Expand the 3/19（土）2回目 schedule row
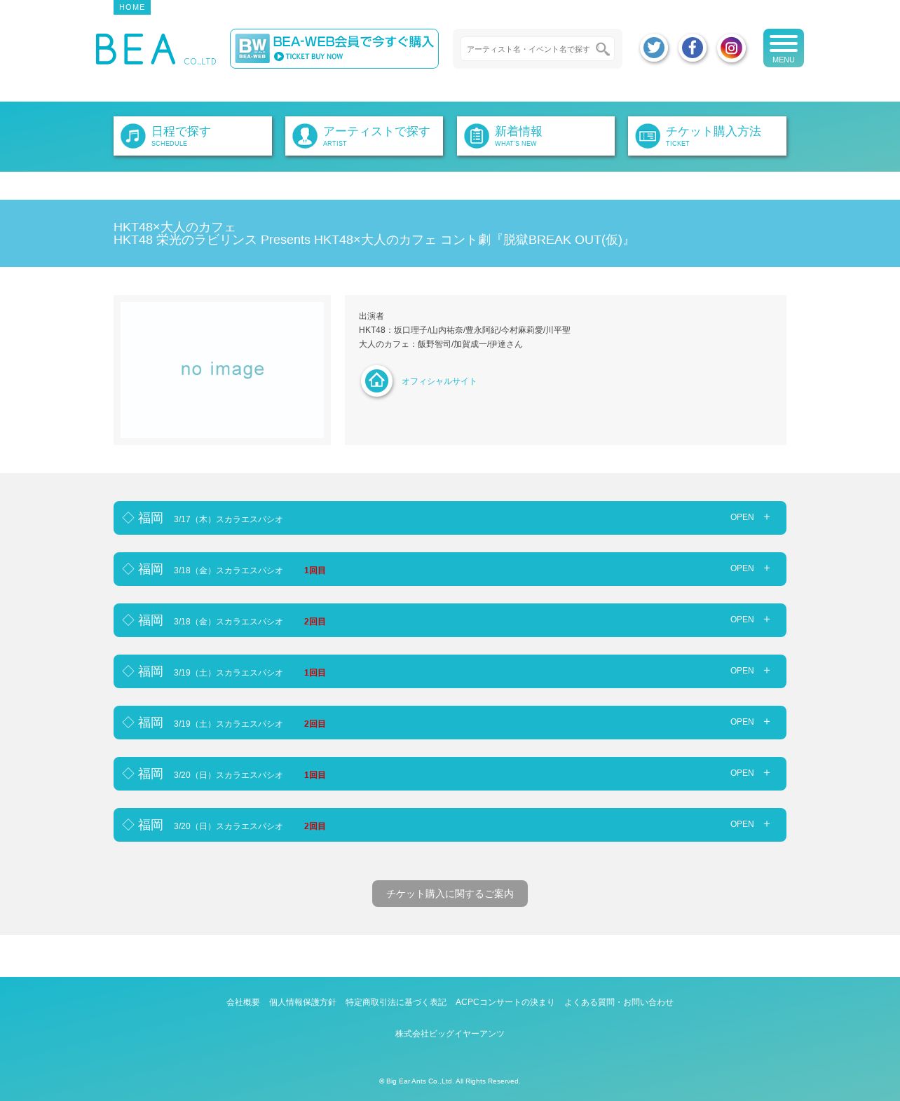The image size is (900, 1101). coord(450,723)
